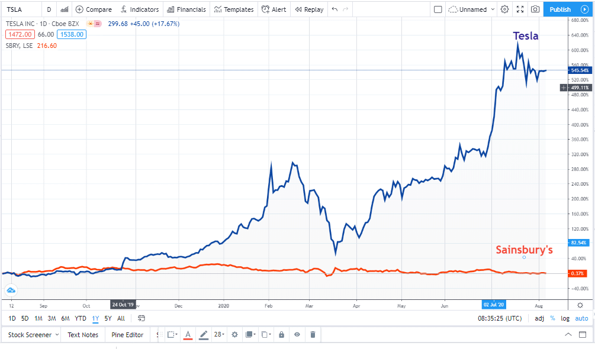The width and height of the screenshot is (595, 349).
Task: Open the Text Notes tab
Action: click(83, 335)
